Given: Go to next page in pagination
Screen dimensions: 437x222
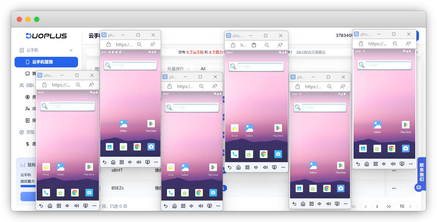Looking at the screenshot, I should pos(377,206).
